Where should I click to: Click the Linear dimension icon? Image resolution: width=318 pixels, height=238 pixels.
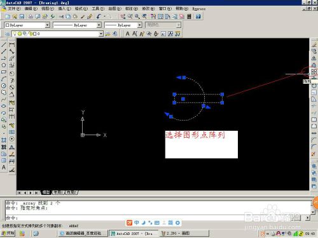11,45
